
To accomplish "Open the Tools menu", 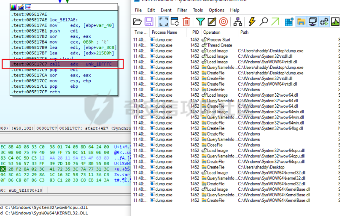I will click(x=198, y=10).
